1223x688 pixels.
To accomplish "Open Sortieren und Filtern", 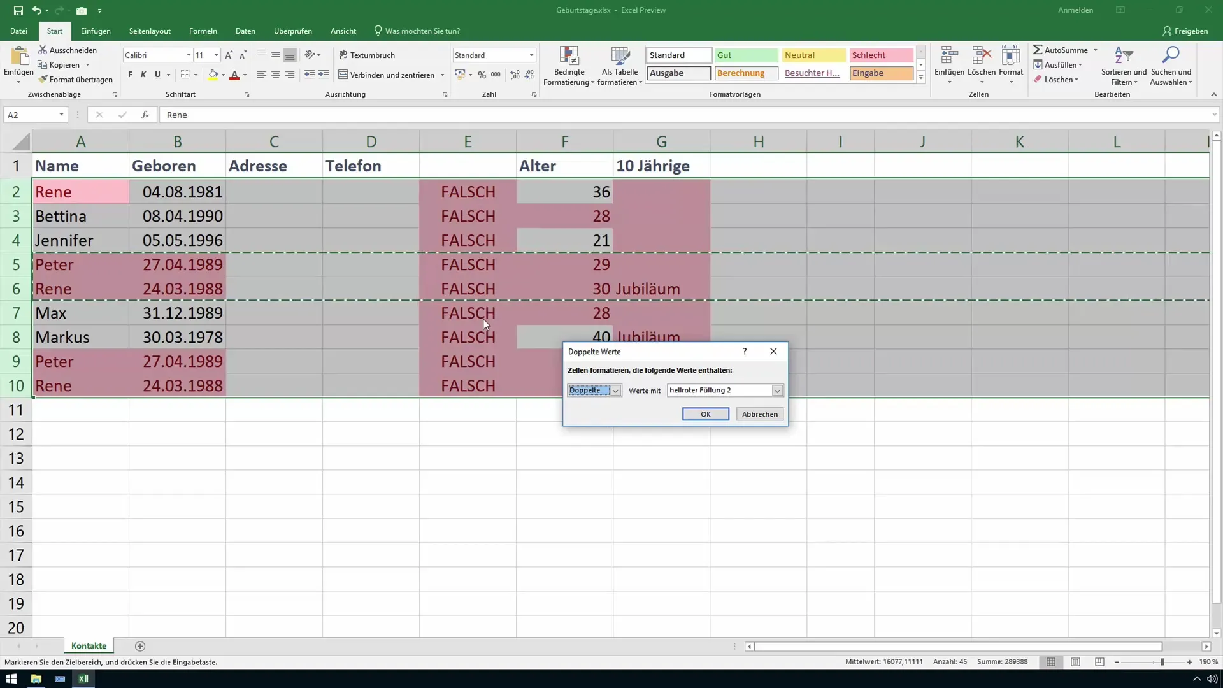I will tap(1124, 66).
